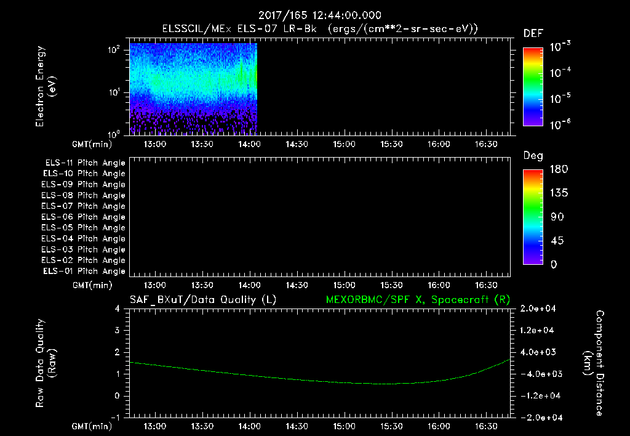The height and width of the screenshot is (436, 630).
Task: Click the ELS-10 Pitch Angle row label
Action: 84,174
